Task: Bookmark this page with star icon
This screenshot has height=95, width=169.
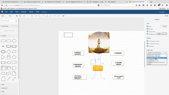Action: pyautogui.click(x=137, y=5)
